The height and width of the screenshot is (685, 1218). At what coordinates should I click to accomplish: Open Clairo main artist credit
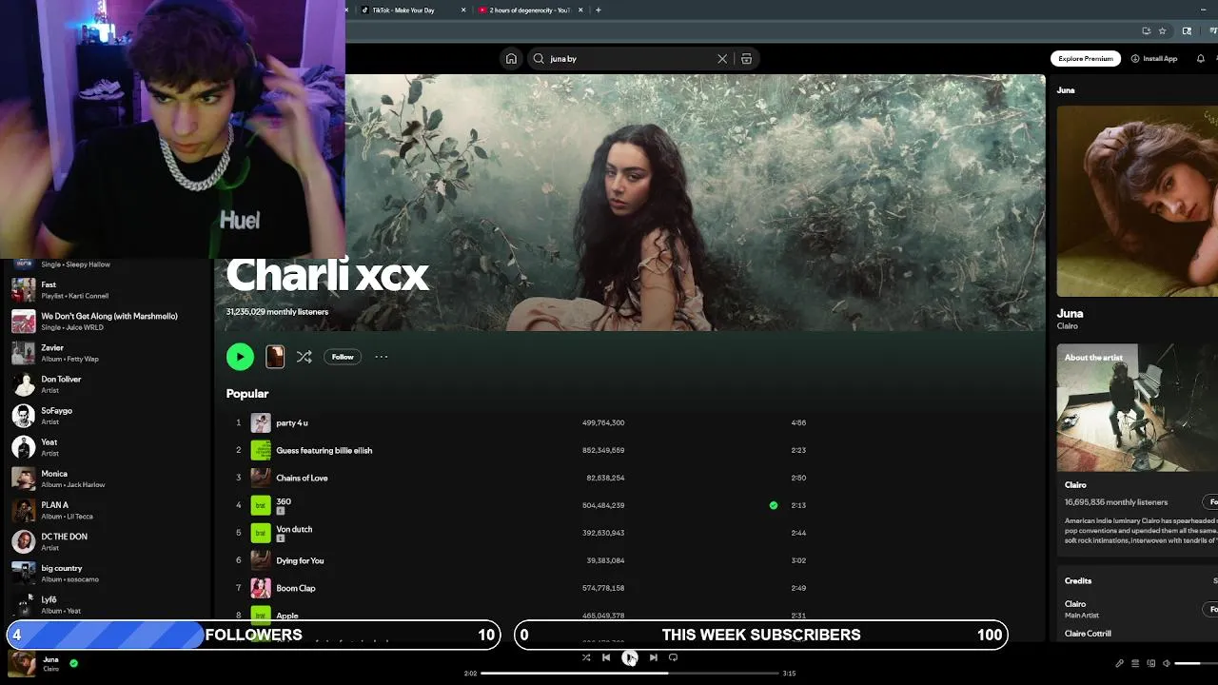point(1075,604)
